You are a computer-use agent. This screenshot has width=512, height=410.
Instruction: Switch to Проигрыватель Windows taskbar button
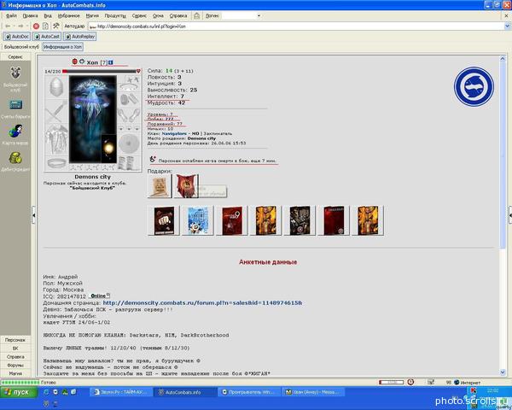[x=249, y=392]
